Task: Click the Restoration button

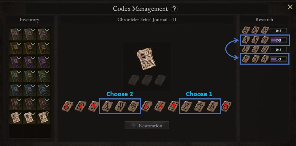Action: (x=147, y=125)
